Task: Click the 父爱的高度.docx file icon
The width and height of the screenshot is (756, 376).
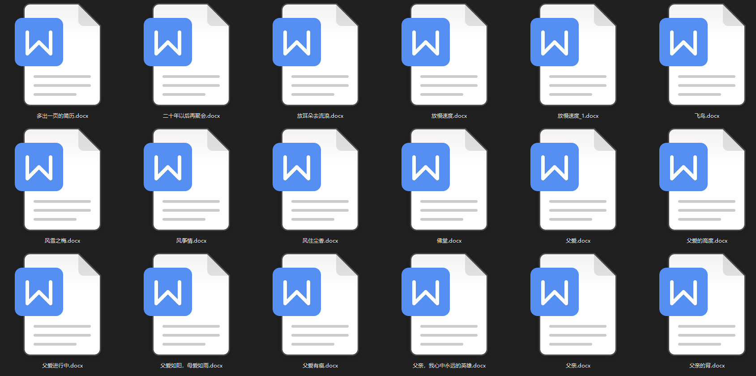Action: coord(702,179)
